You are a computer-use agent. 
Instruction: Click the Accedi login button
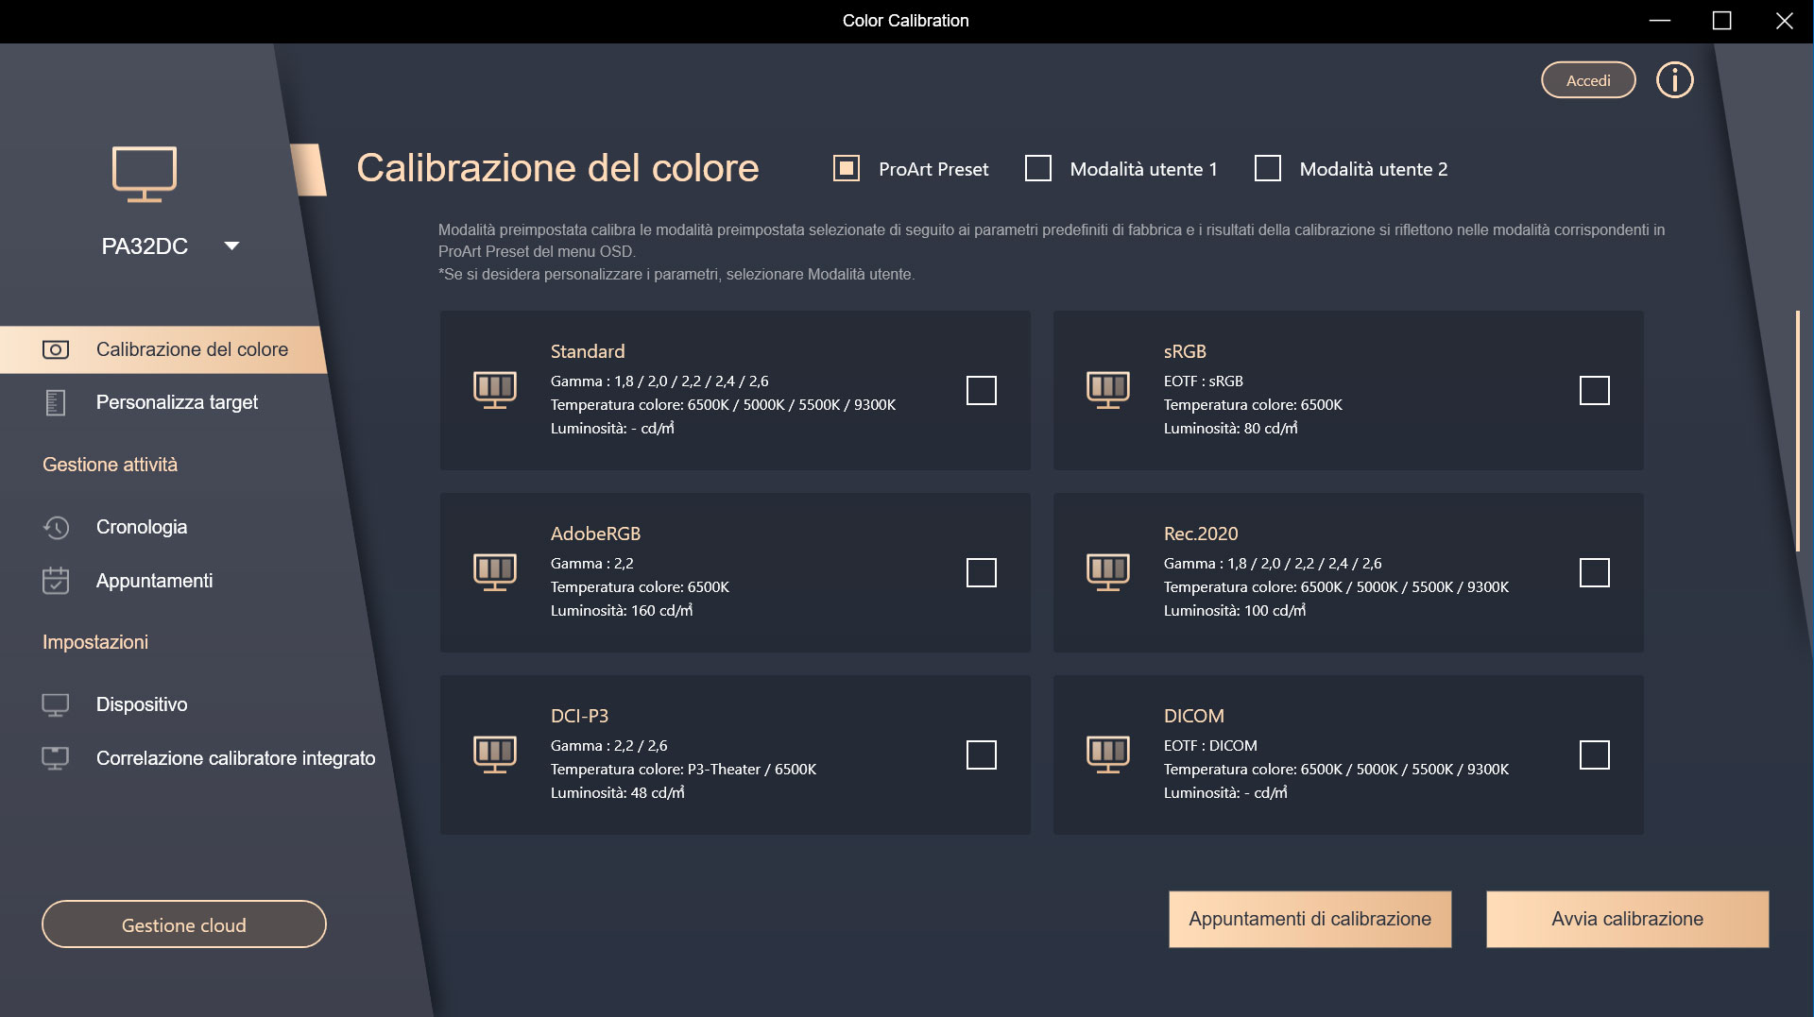pyautogui.click(x=1588, y=80)
